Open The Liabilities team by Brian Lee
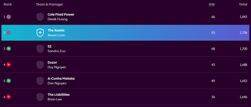The height and width of the screenshot is (107, 251). tap(58, 95)
